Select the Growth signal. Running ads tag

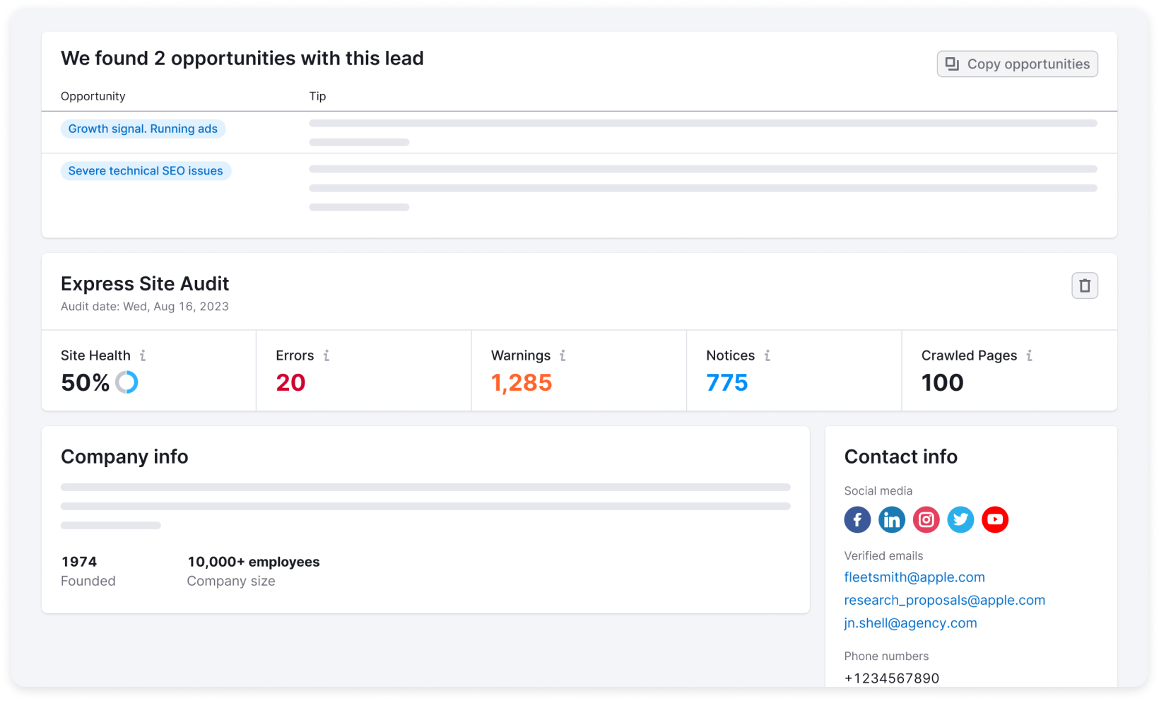pos(143,129)
